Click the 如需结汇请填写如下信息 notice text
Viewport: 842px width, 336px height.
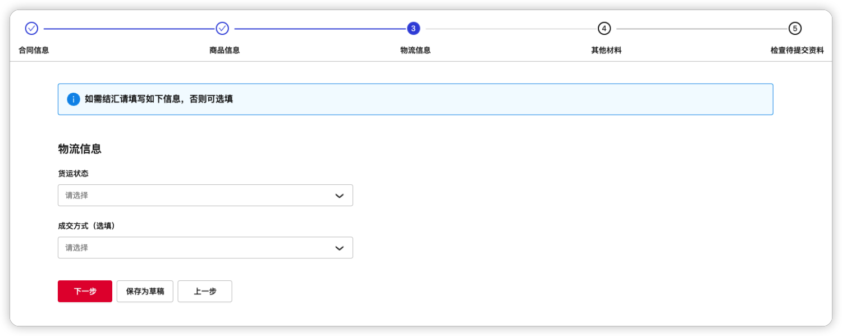click(159, 99)
